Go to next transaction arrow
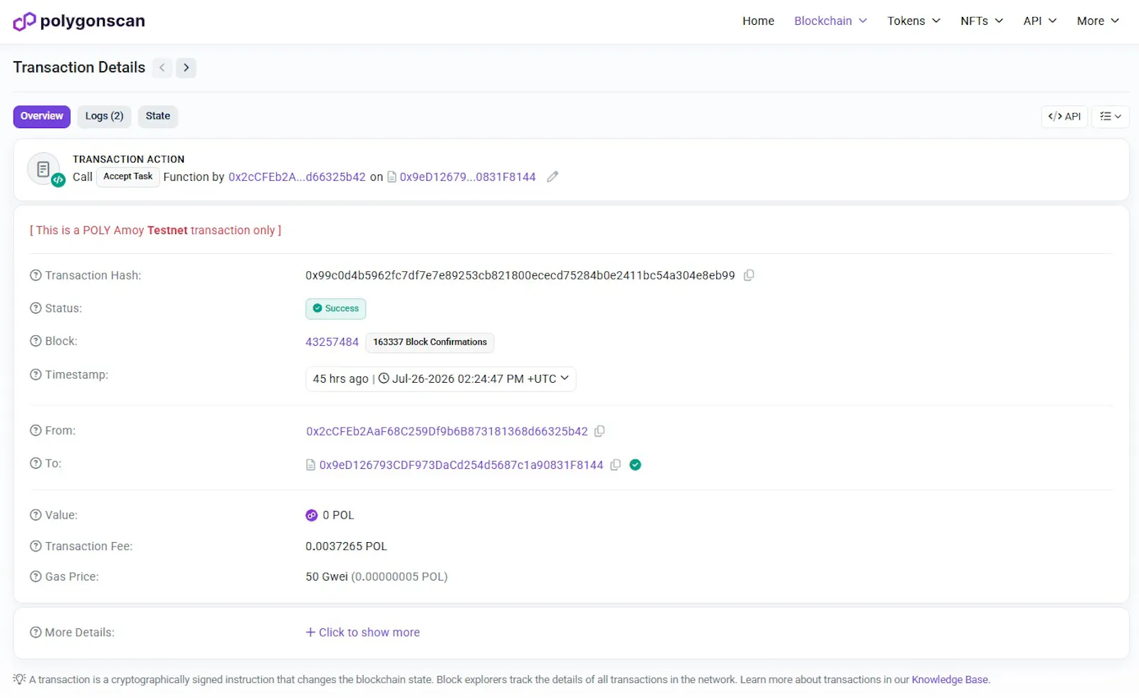 (x=187, y=68)
